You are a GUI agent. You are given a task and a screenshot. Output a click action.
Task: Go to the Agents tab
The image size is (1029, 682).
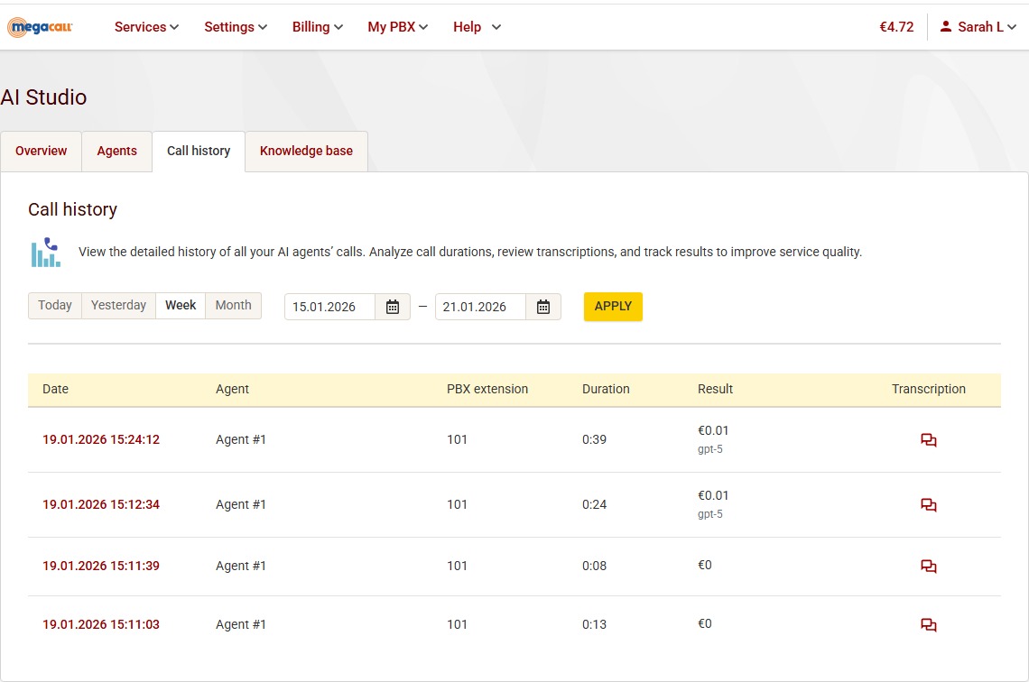(116, 151)
